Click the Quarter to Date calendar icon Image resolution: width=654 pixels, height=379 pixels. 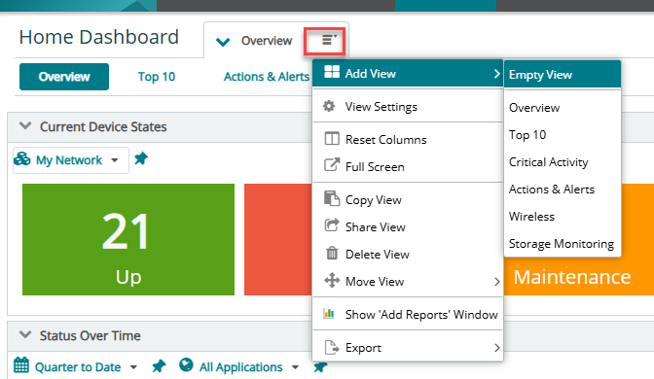tap(21, 364)
